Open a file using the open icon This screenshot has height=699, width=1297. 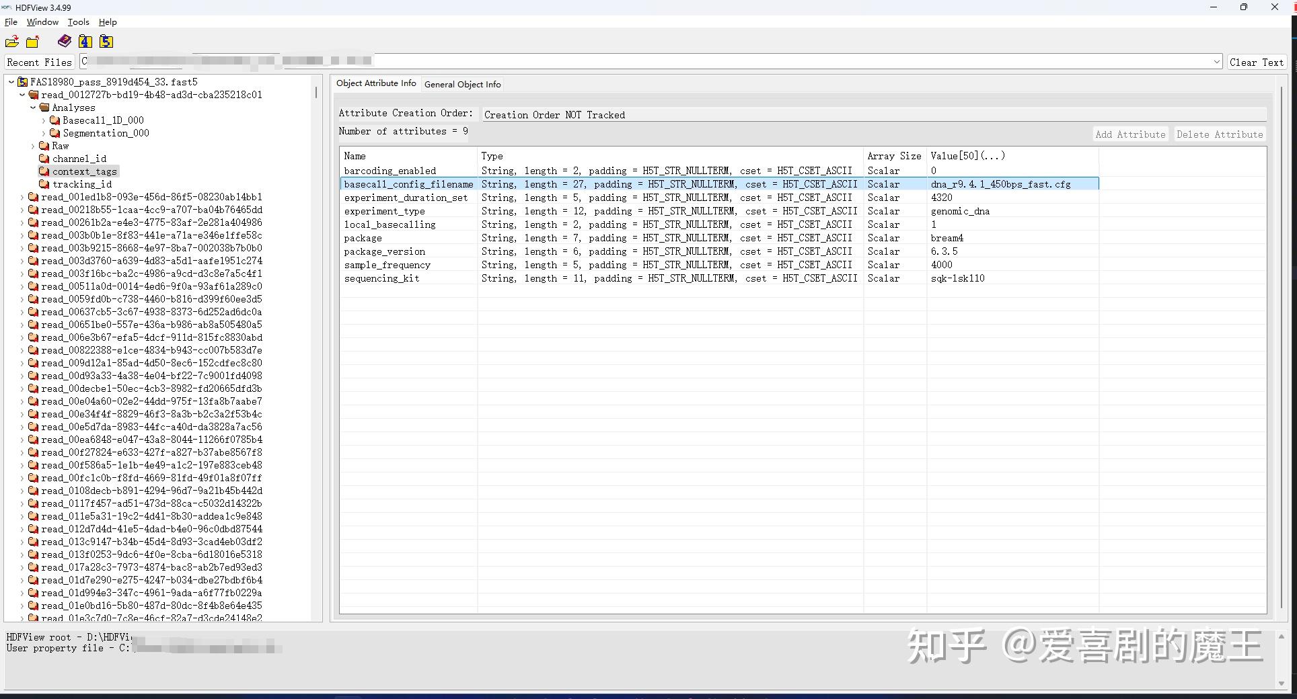click(12, 41)
